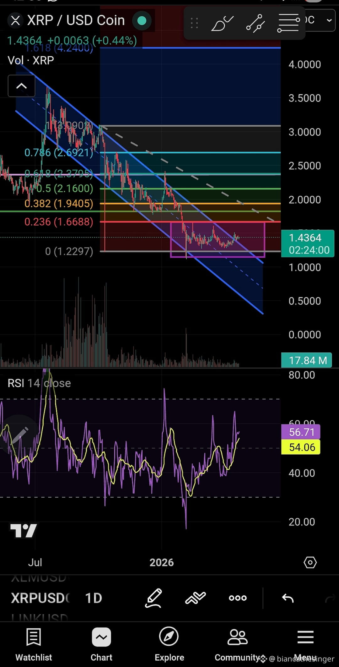Tap the Jul time axis label
The height and width of the screenshot is (667, 339).
coord(35,562)
